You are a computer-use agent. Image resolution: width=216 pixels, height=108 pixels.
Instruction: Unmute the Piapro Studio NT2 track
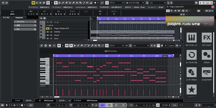click(48, 28)
